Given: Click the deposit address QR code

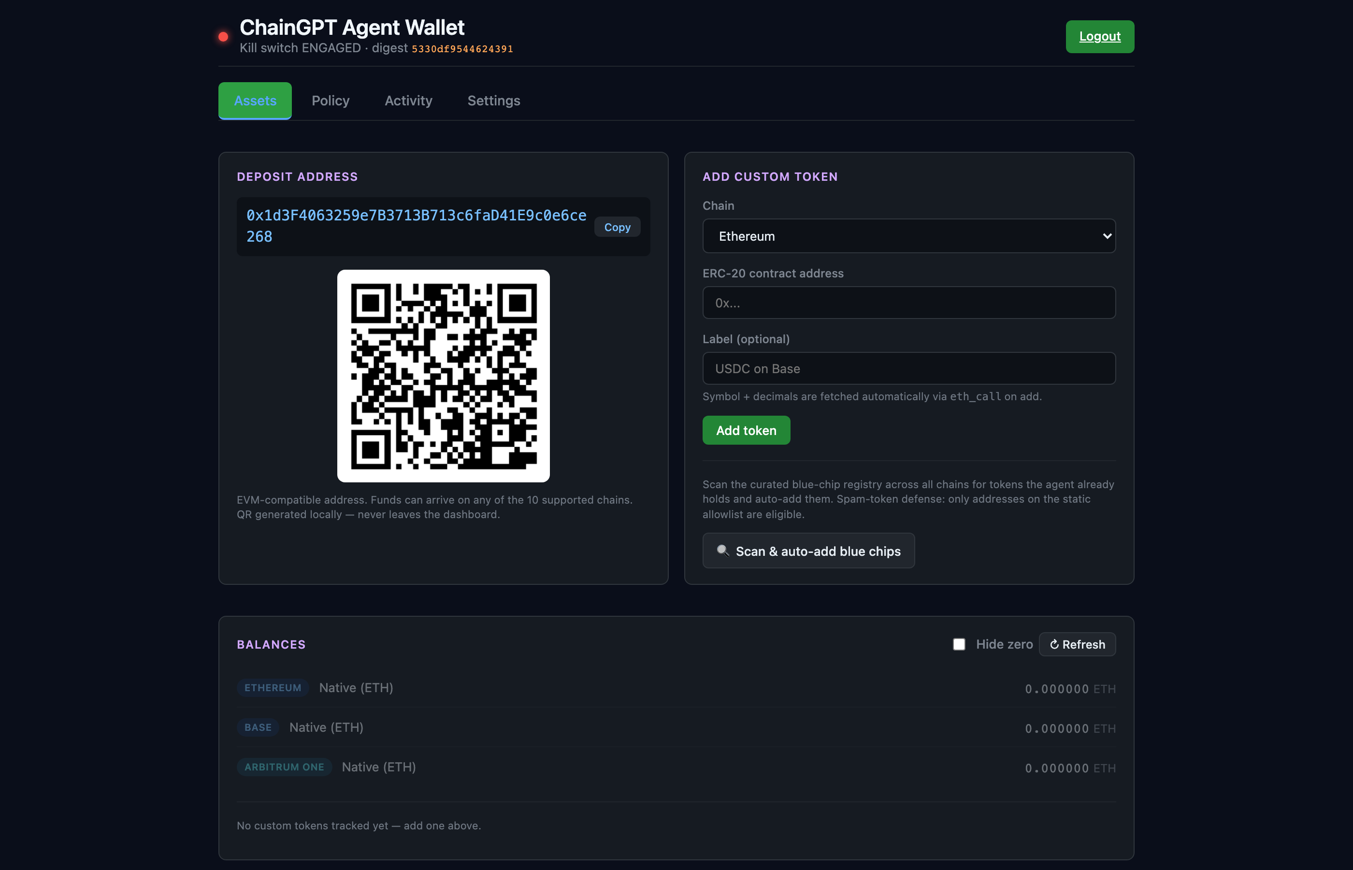Looking at the screenshot, I should point(443,376).
